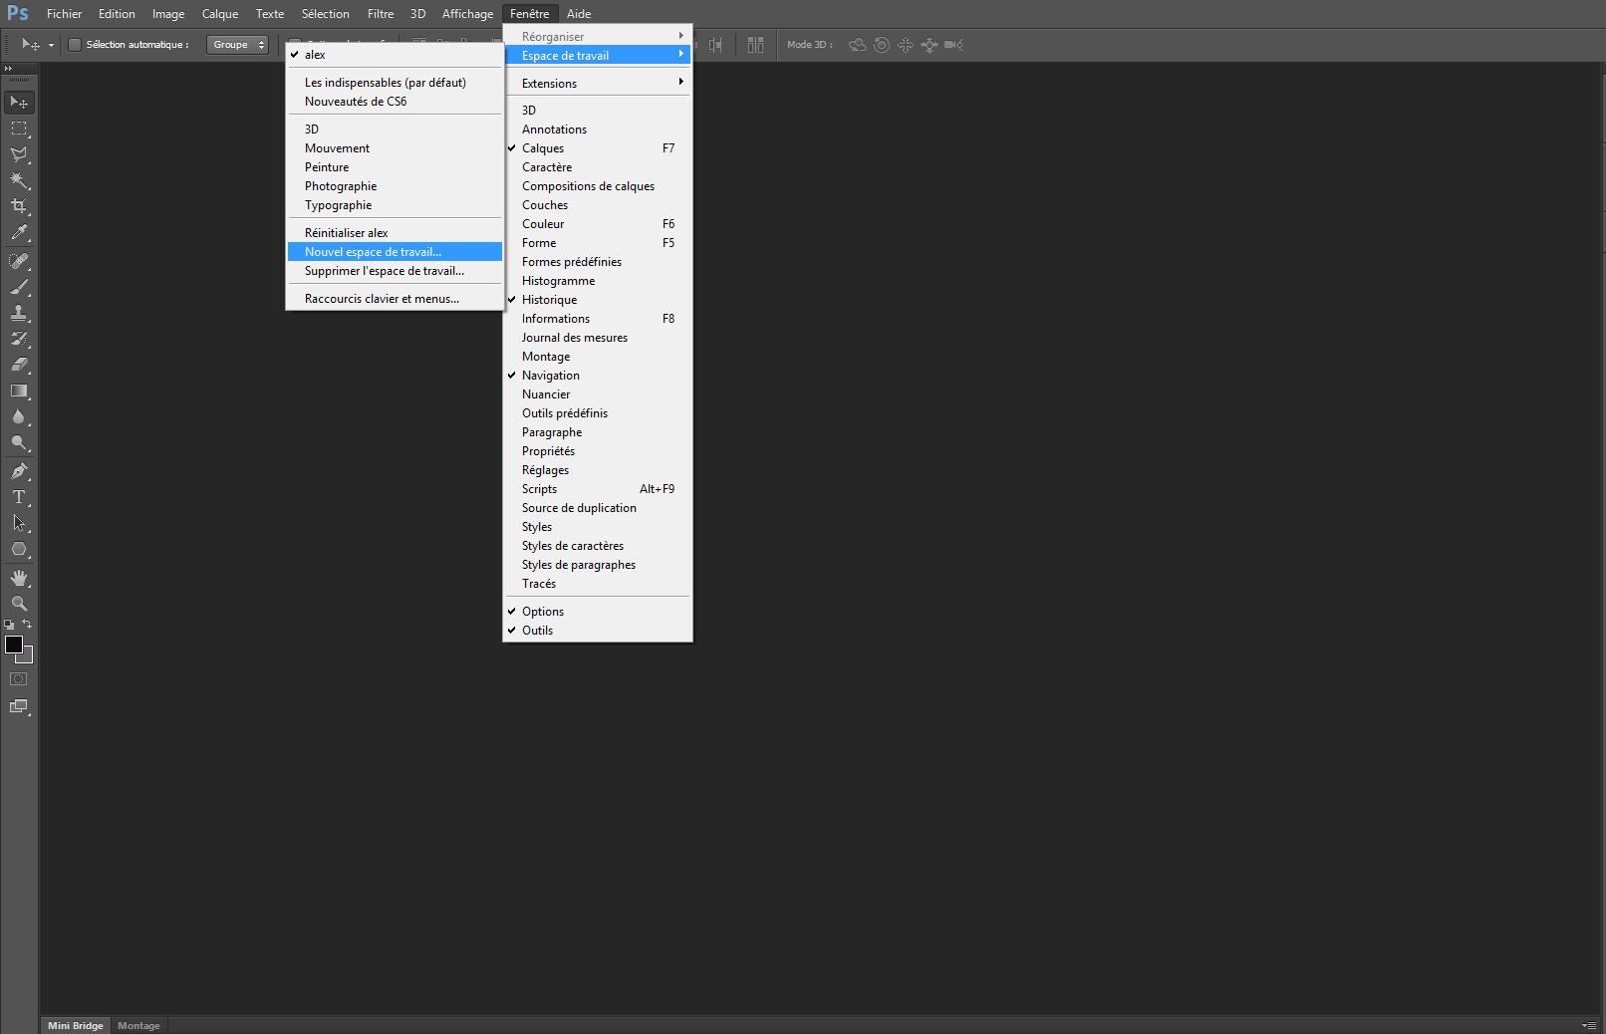
Task: Select the Hand tool
Action: click(x=19, y=578)
